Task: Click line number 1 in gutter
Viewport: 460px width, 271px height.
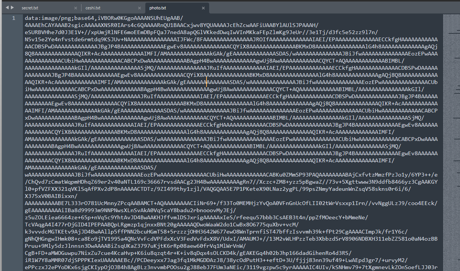Action: [14, 18]
